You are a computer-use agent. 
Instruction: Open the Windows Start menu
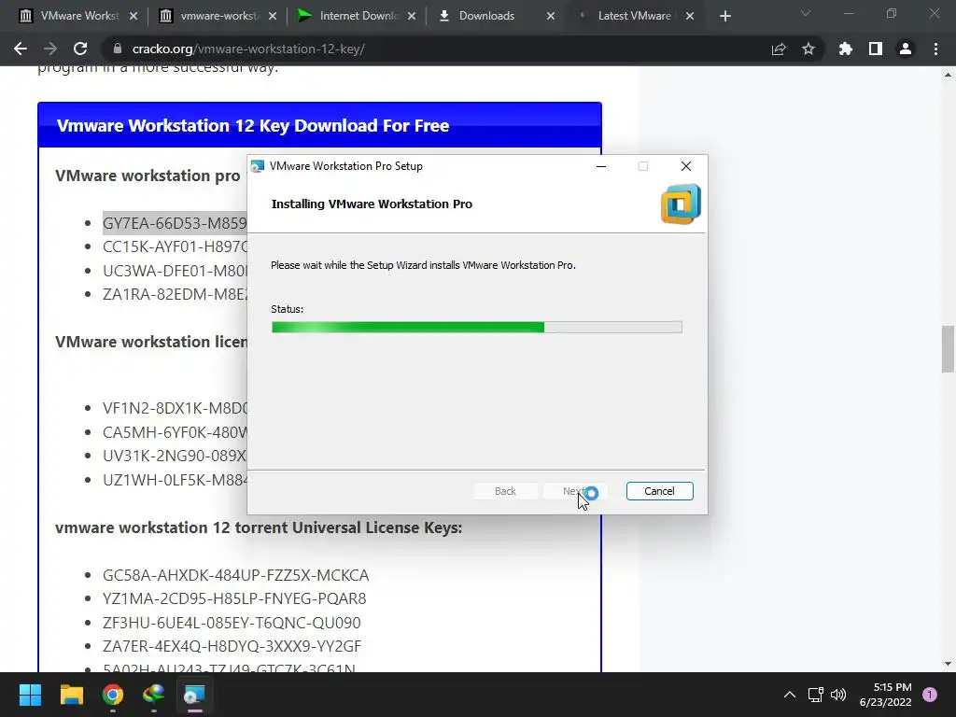(x=30, y=695)
